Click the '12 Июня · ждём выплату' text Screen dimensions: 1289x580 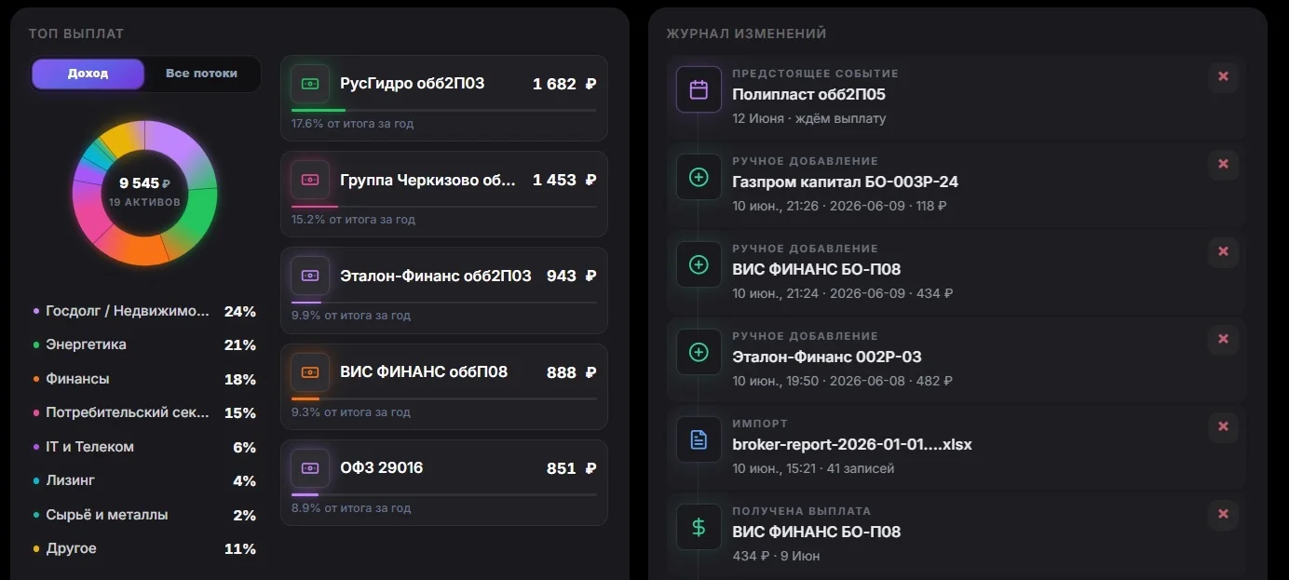click(809, 118)
